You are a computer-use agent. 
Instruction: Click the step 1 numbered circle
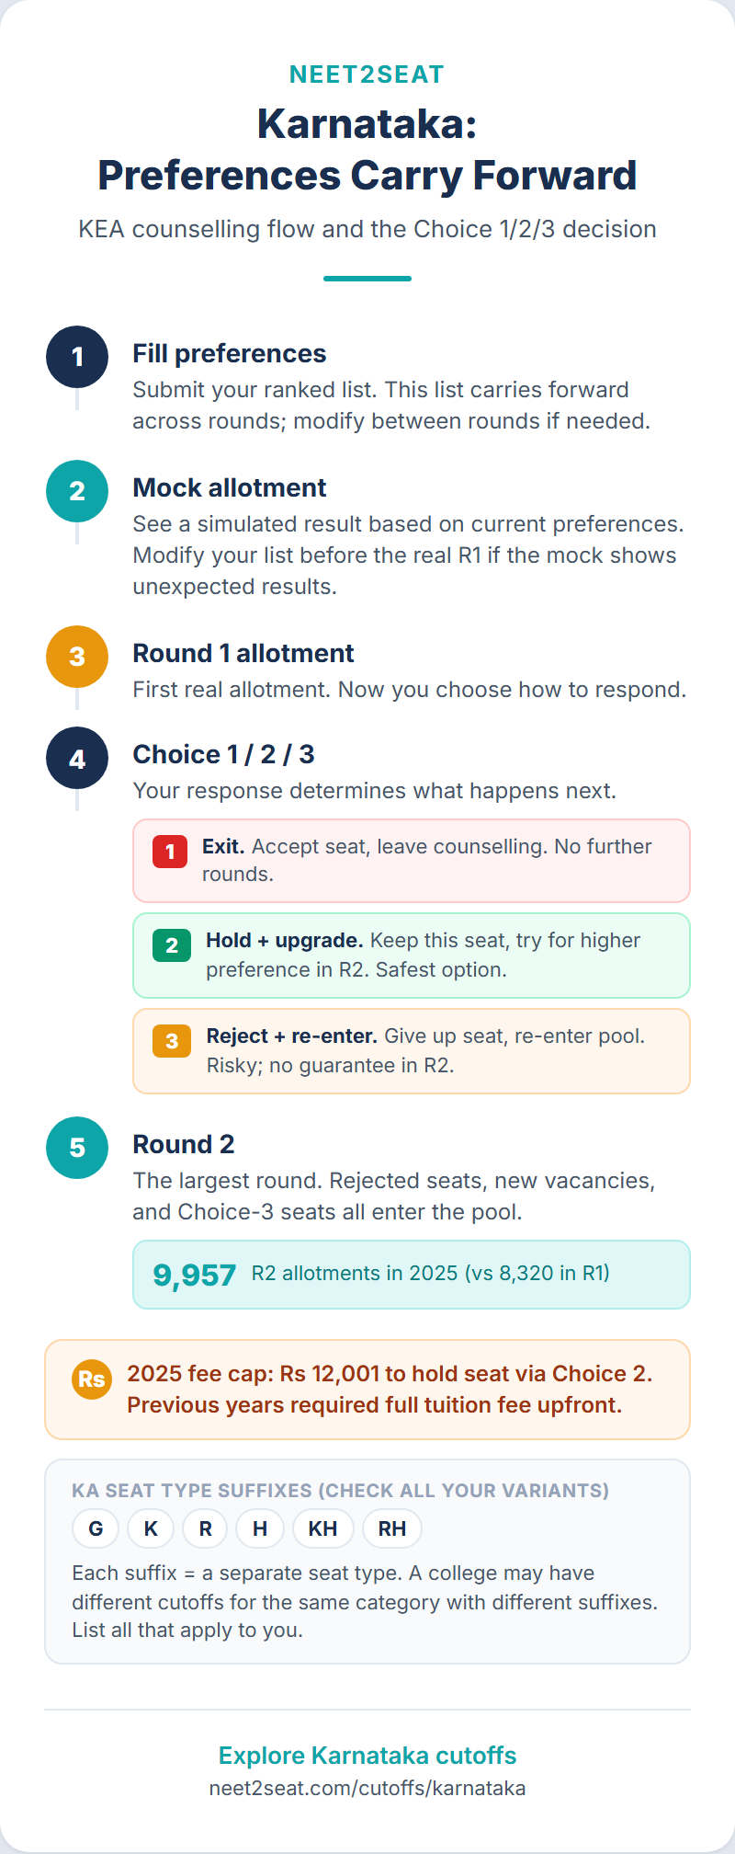pyautogui.click(x=77, y=357)
